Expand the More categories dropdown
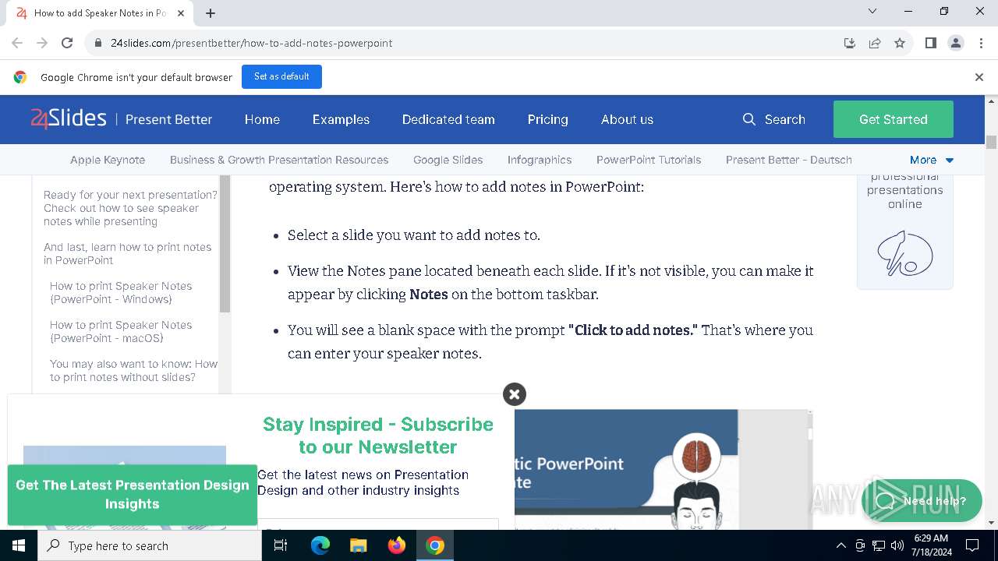Image resolution: width=998 pixels, height=561 pixels. pyautogui.click(x=932, y=160)
